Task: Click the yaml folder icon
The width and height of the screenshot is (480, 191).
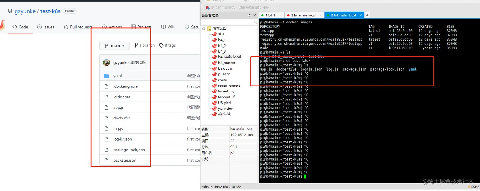Action: tap(107, 76)
